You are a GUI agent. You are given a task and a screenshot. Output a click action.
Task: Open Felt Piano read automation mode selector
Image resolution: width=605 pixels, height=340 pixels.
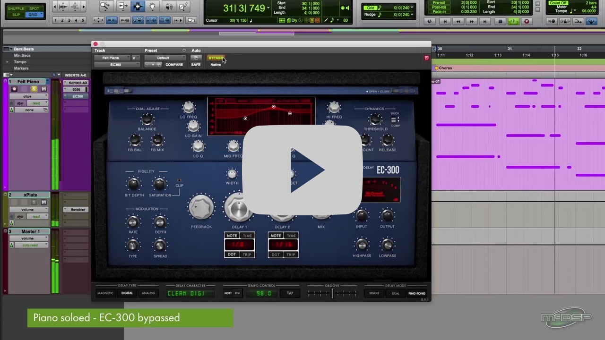tap(37, 103)
